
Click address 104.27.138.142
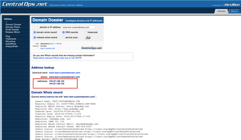(57, 81)
